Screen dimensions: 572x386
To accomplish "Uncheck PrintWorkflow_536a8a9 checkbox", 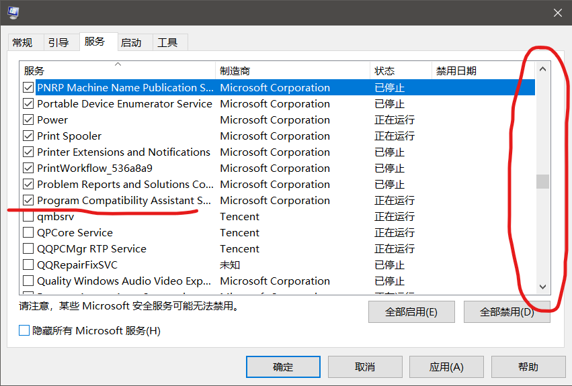I will coord(28,168).
